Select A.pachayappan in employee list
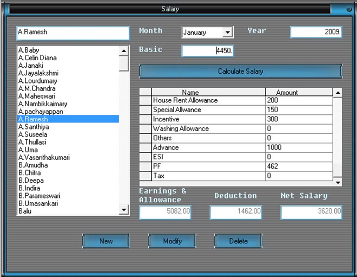This screenshot has width=357, height=277. [x=68, y=112]
